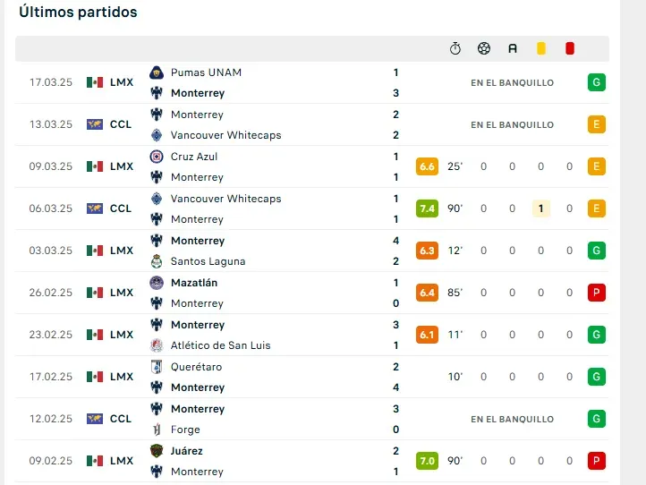Click the 6.6 rating badge for Cruz Azul match
The width and height of the screenshot is (646, 485).
(427, 166)
